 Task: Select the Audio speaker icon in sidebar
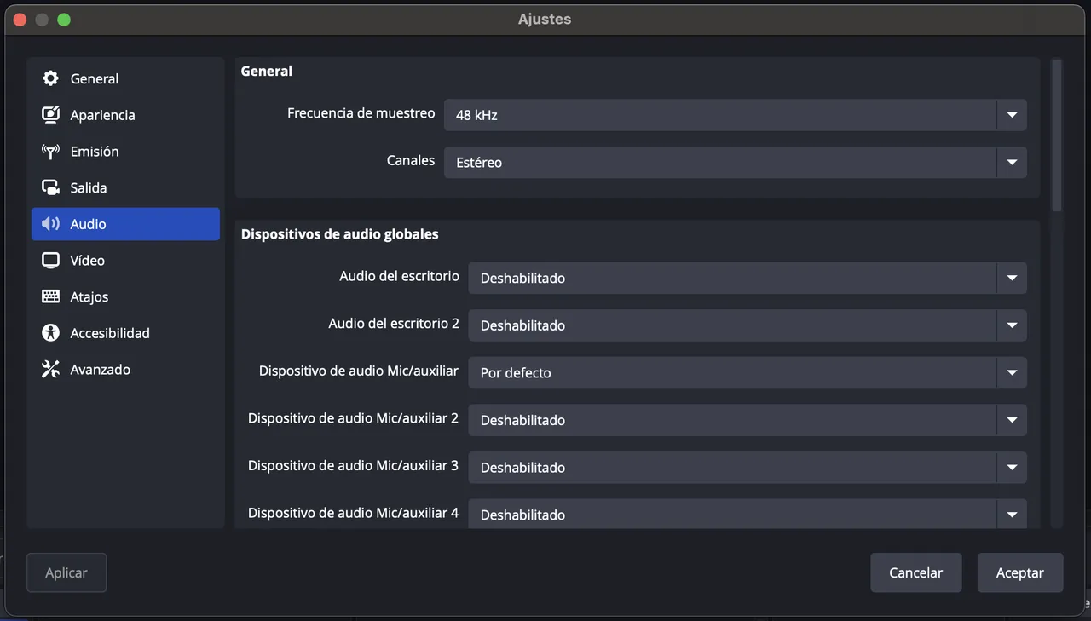[51, 224]
